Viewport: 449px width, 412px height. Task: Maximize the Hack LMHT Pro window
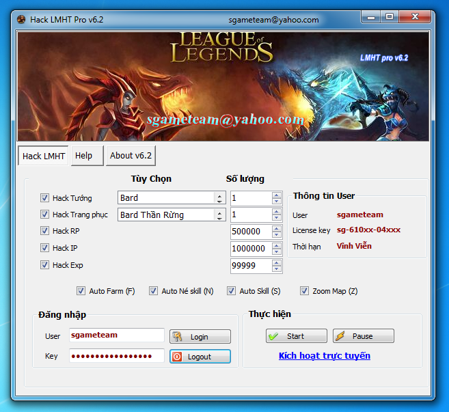pos(390,17)
